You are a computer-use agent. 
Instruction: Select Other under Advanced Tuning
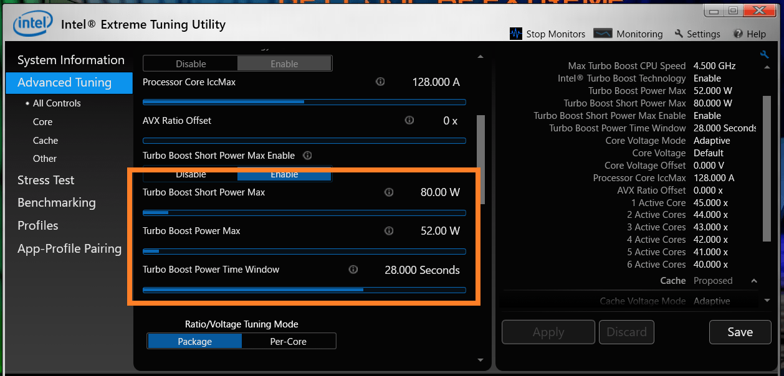45,159
